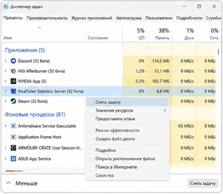Click the Снять задачу button at the bottom
Image resolution: width=223 pixels, height=194 pixels.
[203, 183]
